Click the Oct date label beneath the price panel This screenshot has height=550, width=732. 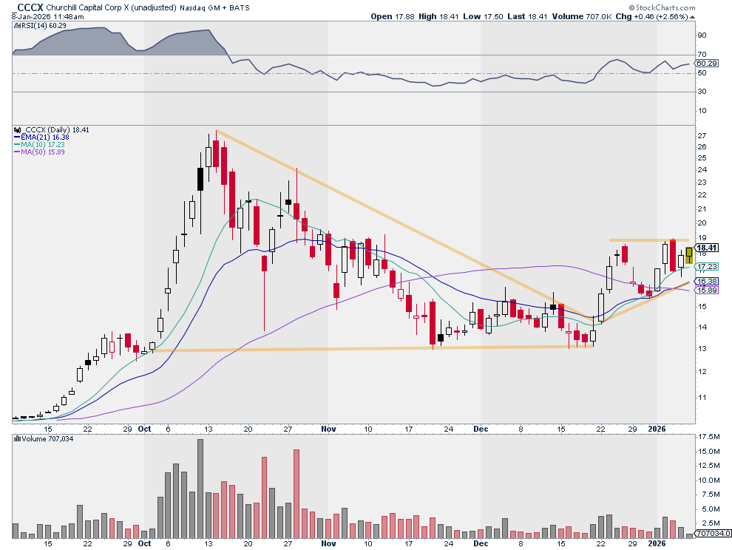145,429
